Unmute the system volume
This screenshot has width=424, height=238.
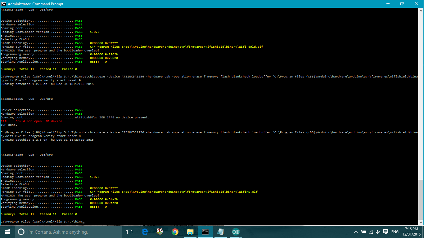point(378,231)
